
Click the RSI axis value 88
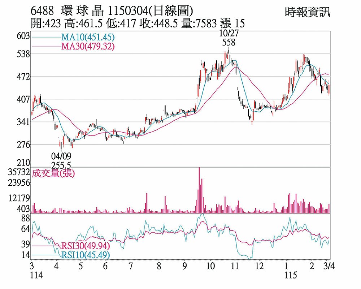pos(25,218)
